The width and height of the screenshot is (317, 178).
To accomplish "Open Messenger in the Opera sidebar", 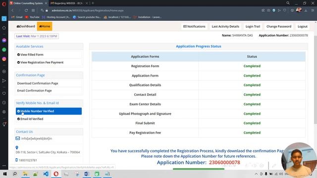I will coord(4,41).
